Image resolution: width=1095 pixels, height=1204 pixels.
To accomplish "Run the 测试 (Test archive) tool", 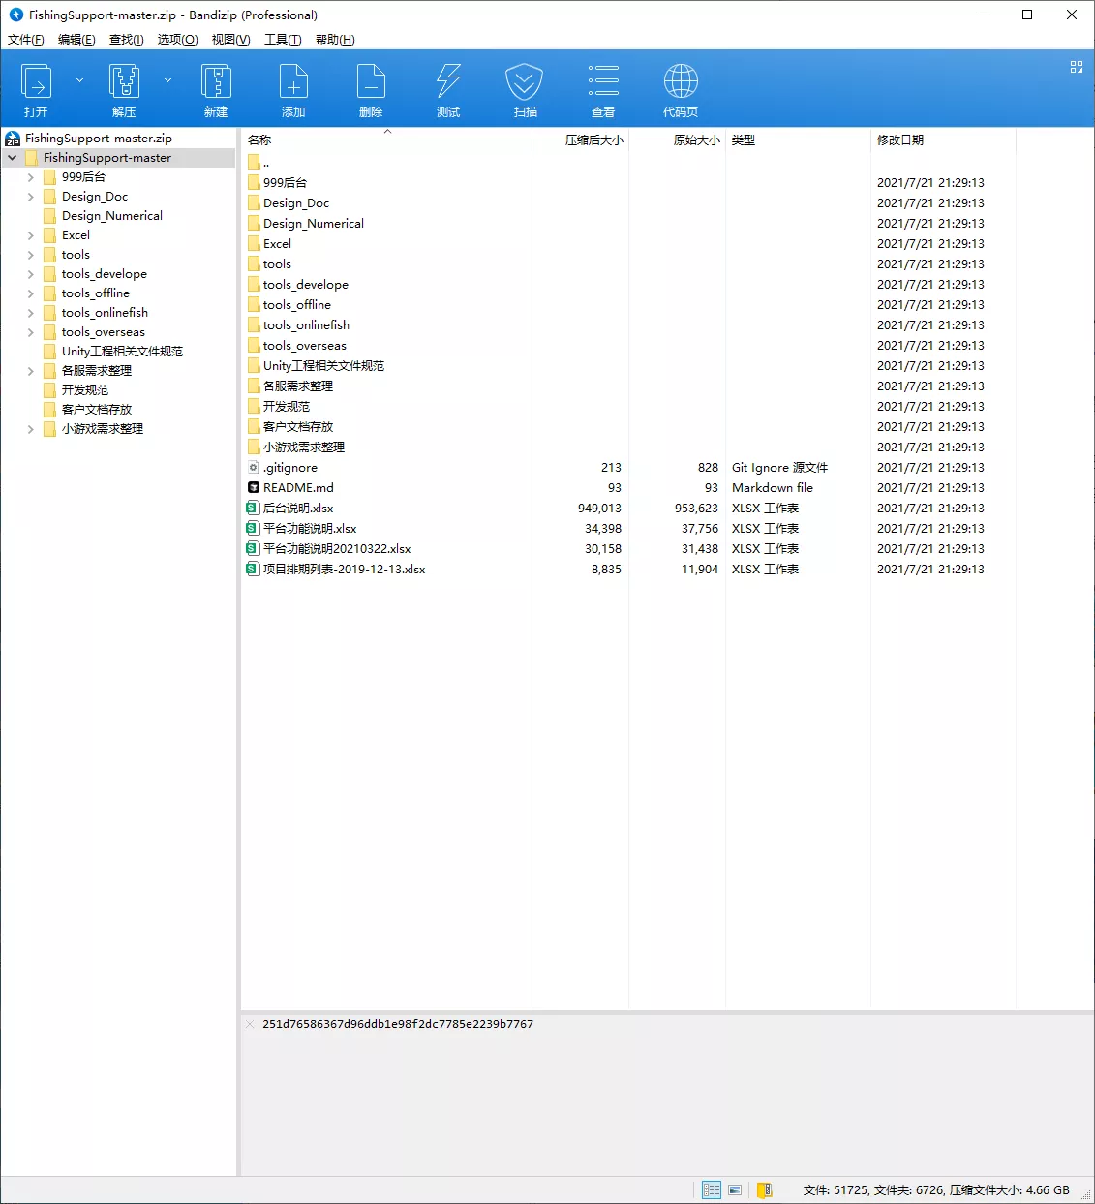I will [447, 87].
